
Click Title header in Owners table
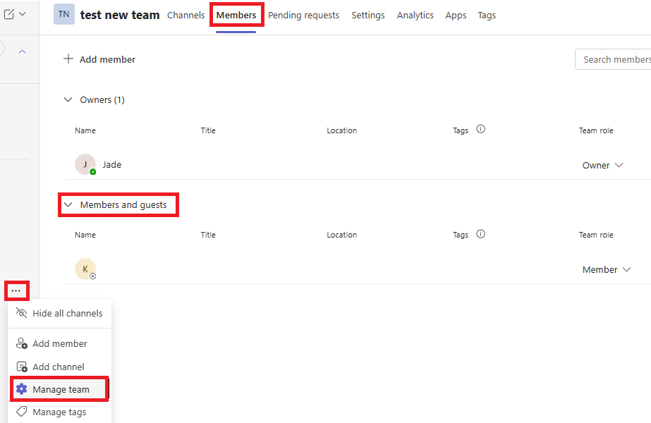coord(208,130)
